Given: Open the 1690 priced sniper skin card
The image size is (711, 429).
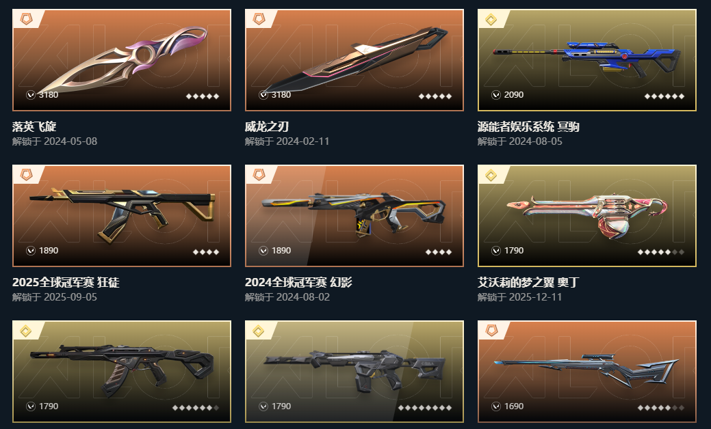Looking at the screenshot, I should tap(586, 371).
